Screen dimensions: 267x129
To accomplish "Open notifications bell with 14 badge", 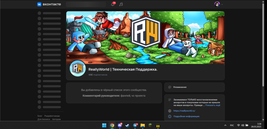I will pos(113,4).
